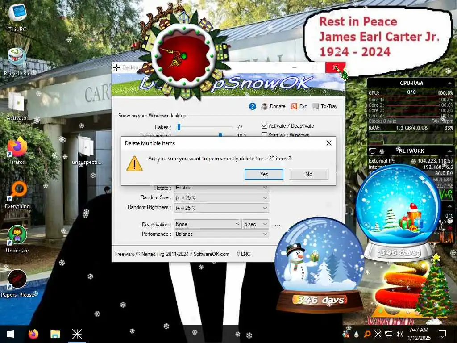This screenshot has width=457, height=343.
Task: Click the network monitor icon in NETWORK header
Action: coord(373,151)
